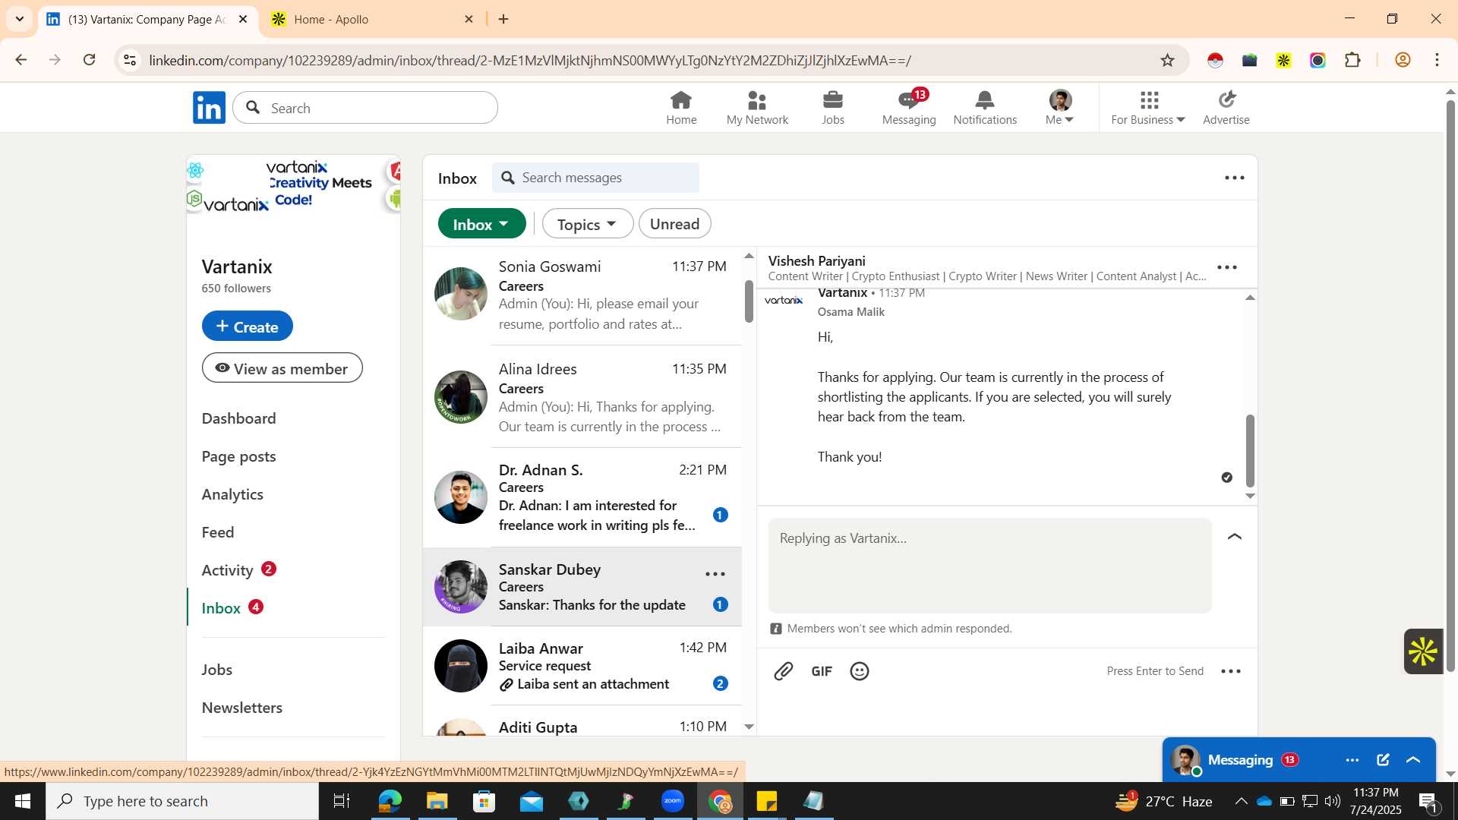Click the message thread scrollbar thumb
This screenshot has height=820, width=1458.
[1250, 451]
